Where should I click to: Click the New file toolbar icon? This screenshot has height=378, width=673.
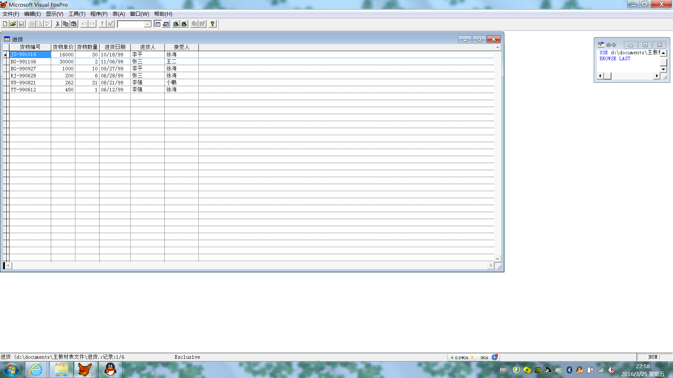coord(5,24)
